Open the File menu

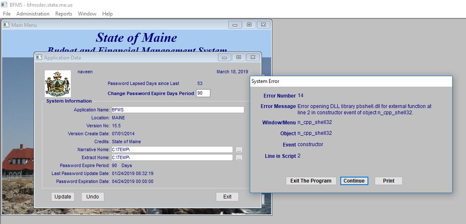click(x=7, y=14)
